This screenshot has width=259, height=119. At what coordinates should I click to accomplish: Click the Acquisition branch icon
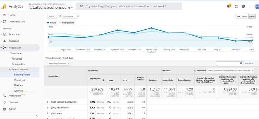(5, 48)
